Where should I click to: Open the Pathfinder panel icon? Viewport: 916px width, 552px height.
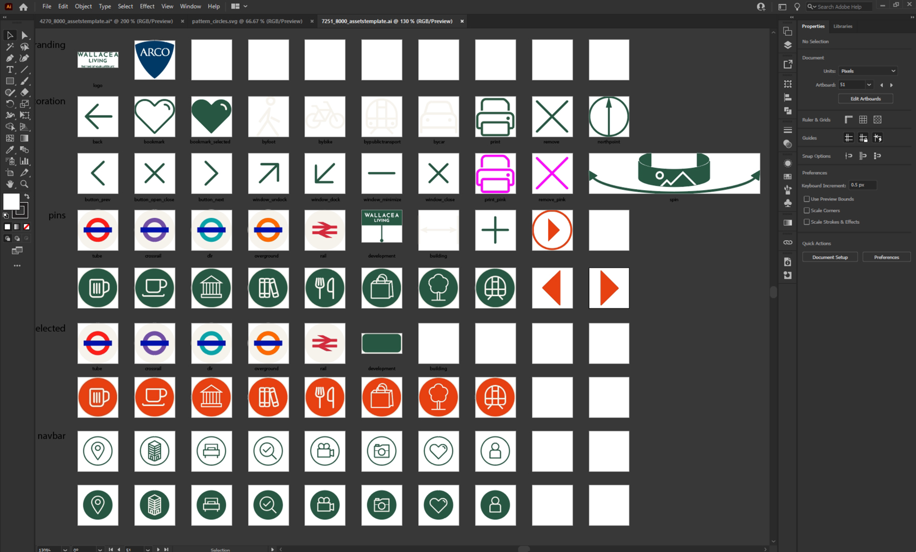[x=788, y=110]
